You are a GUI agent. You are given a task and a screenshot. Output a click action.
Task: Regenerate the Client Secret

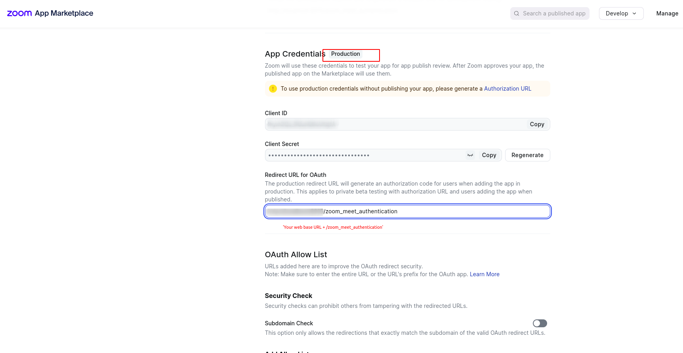[x=527, y=155]
